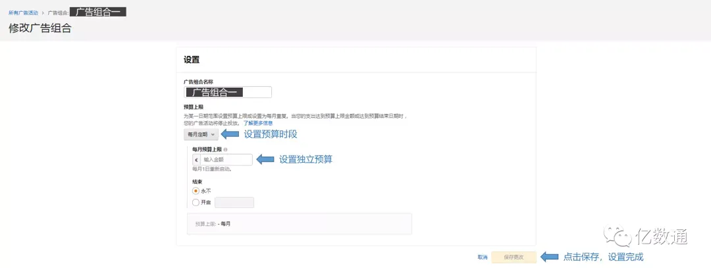
Task: Click the info icon beside 每月预算上限
Action: (x=225, y=149)
